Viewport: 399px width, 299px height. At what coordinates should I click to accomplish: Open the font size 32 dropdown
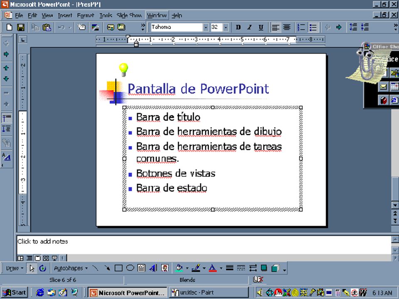[225, 27]
